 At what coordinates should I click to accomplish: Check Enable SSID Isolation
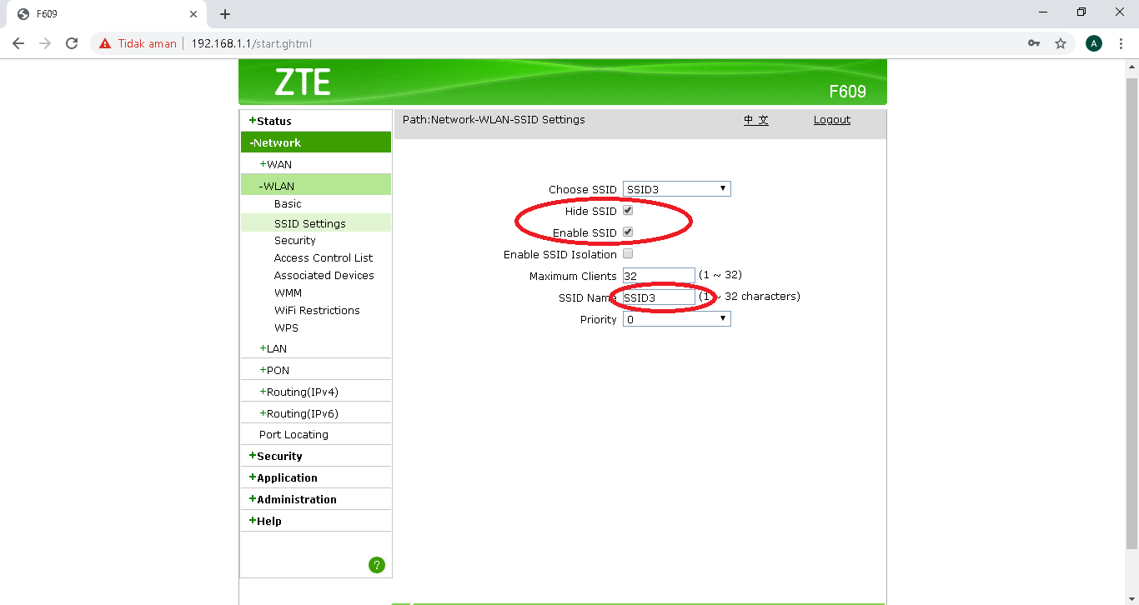628,254
